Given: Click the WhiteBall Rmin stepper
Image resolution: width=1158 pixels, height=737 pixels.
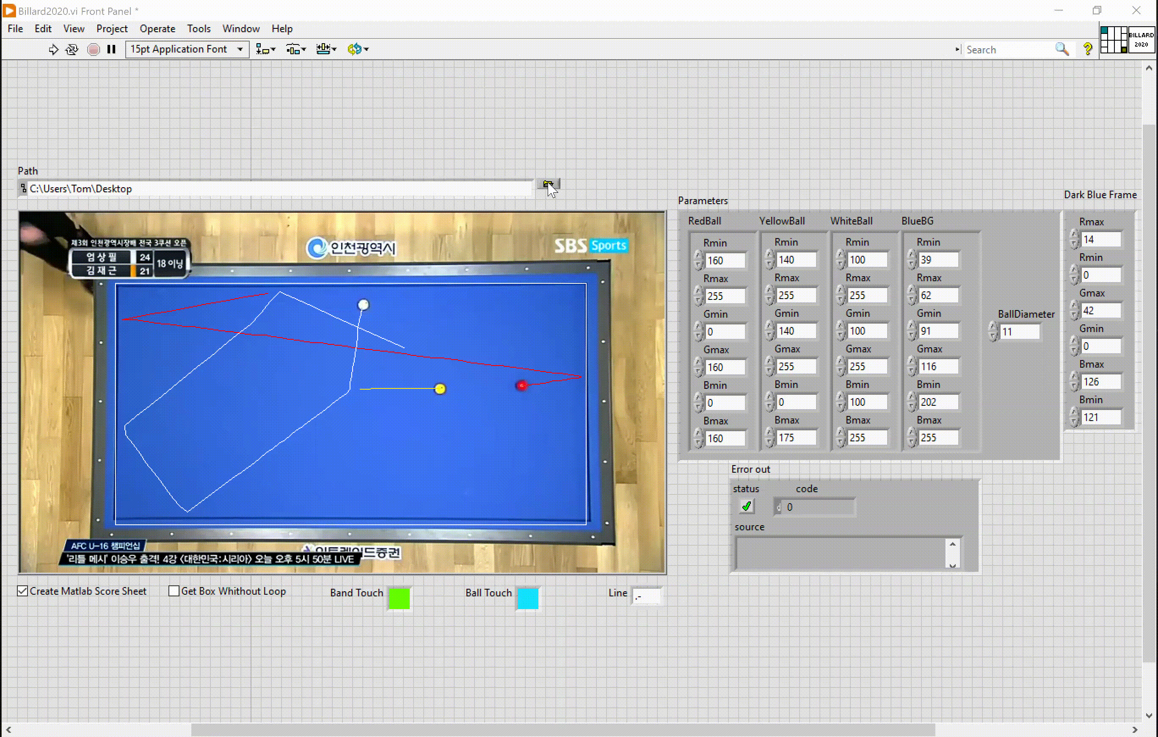Looking at the screenshot, I should tap(841, 260).
